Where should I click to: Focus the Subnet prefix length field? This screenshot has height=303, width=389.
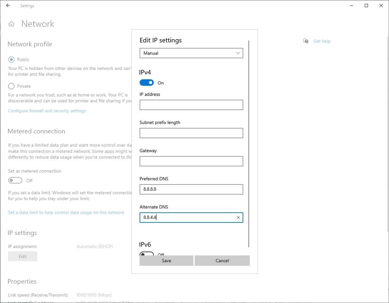tap(191, 133)
